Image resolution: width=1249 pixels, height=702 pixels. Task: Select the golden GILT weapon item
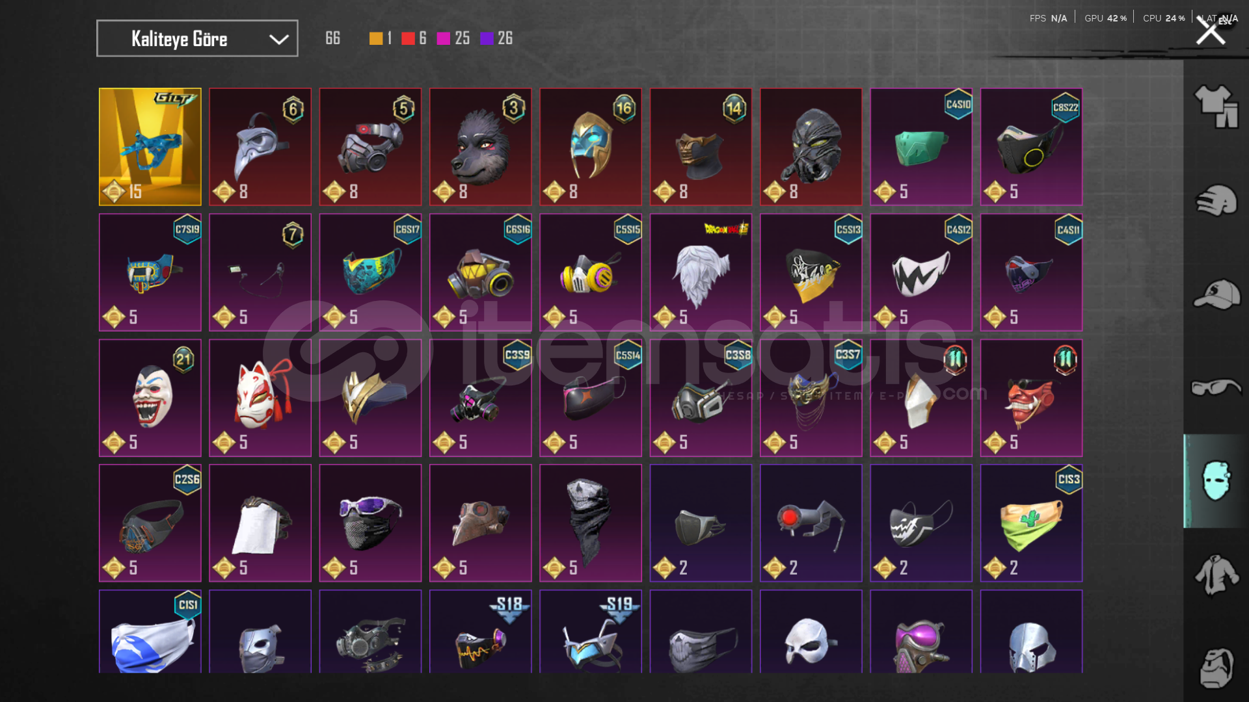click(x=150, y=147)
